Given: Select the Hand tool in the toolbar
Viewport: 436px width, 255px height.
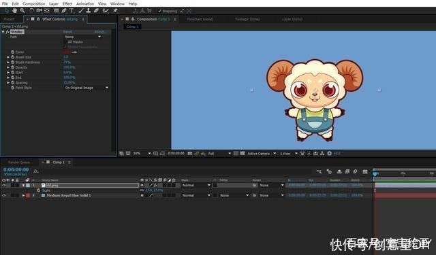Looking at the screenshot, I should (14, 11).
